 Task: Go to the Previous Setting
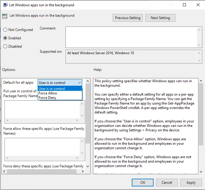click(128, 18)
